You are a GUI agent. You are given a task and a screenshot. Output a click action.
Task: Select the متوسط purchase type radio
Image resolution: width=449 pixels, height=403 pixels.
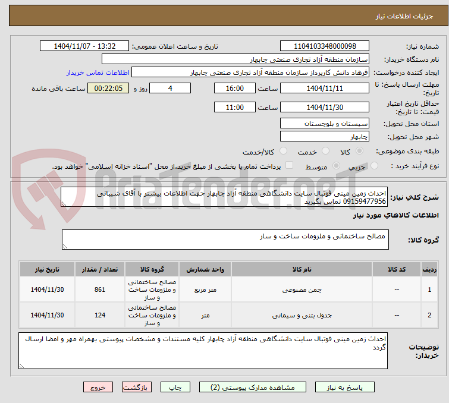pos(336,166)
